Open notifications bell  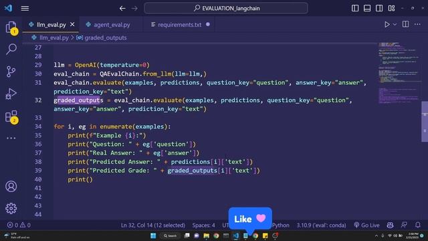tap(417, 225)
